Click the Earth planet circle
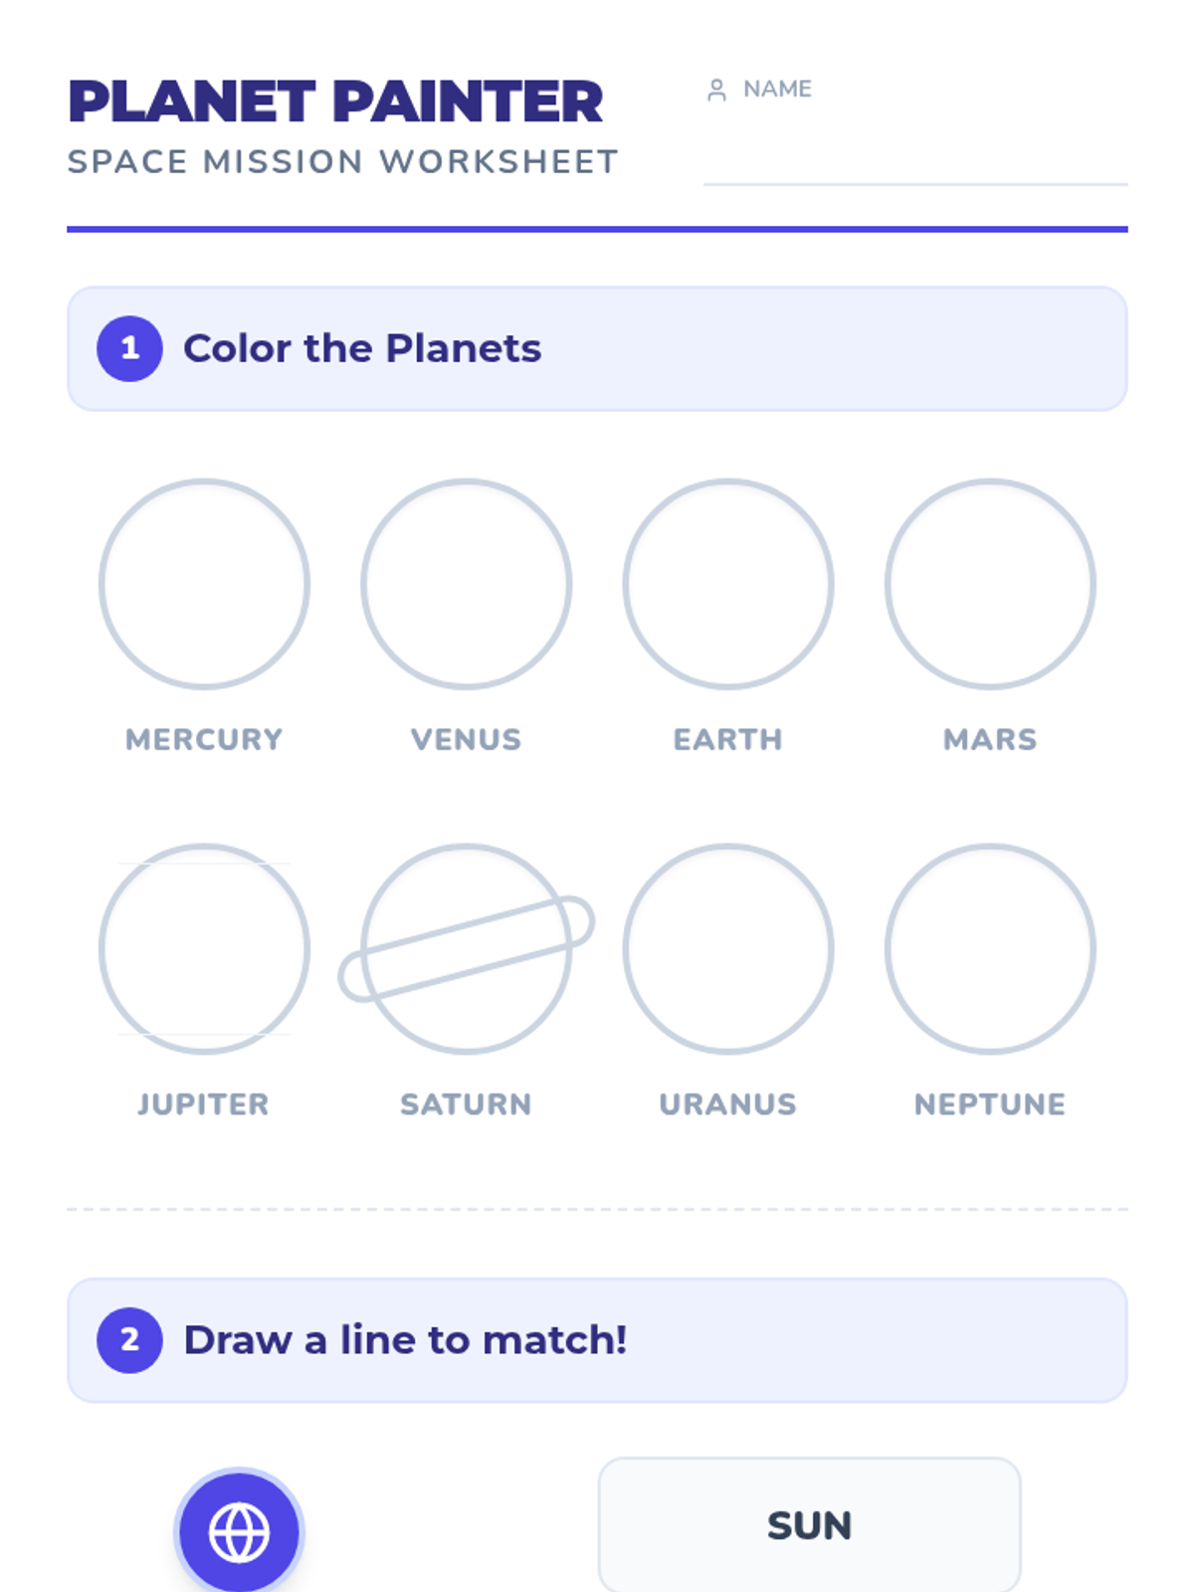1194x1592 pixels. click(728, 584)
